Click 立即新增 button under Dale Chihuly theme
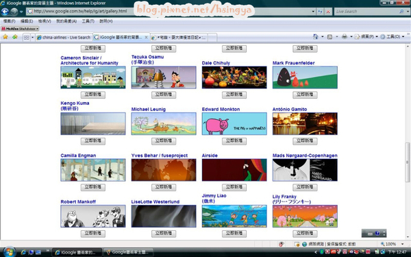Image resolution: width=411 pixels, height=257 pixels. coord(234,95)
